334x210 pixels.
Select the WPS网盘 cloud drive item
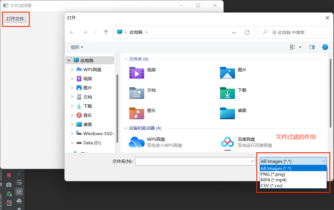[156, 142]
